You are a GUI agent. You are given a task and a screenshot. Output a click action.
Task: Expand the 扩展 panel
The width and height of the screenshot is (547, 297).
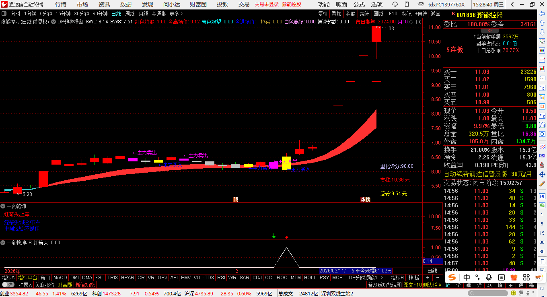coord(25,285)
